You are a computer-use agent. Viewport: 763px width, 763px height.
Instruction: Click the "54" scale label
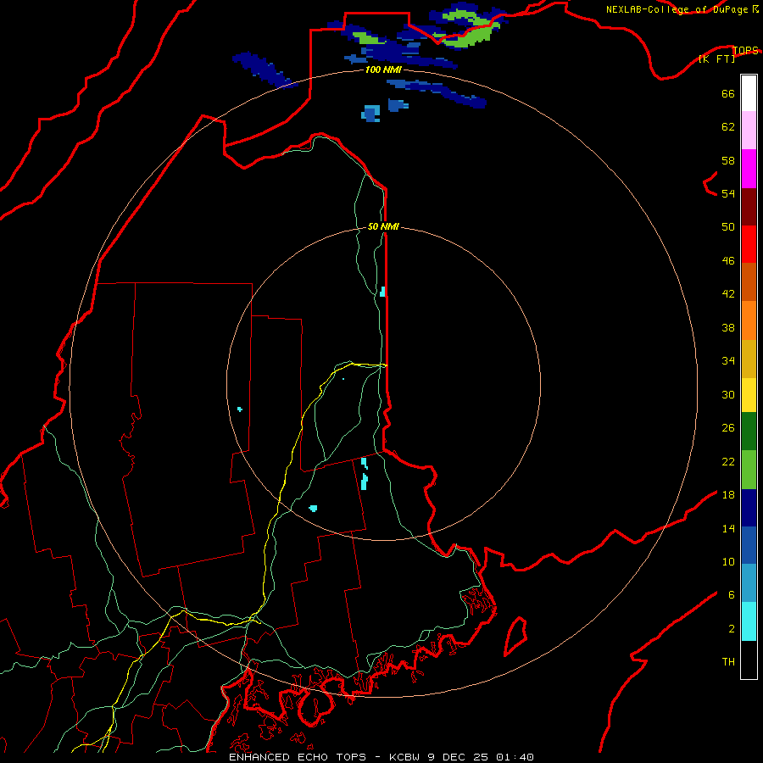click(x=728, y=193)
